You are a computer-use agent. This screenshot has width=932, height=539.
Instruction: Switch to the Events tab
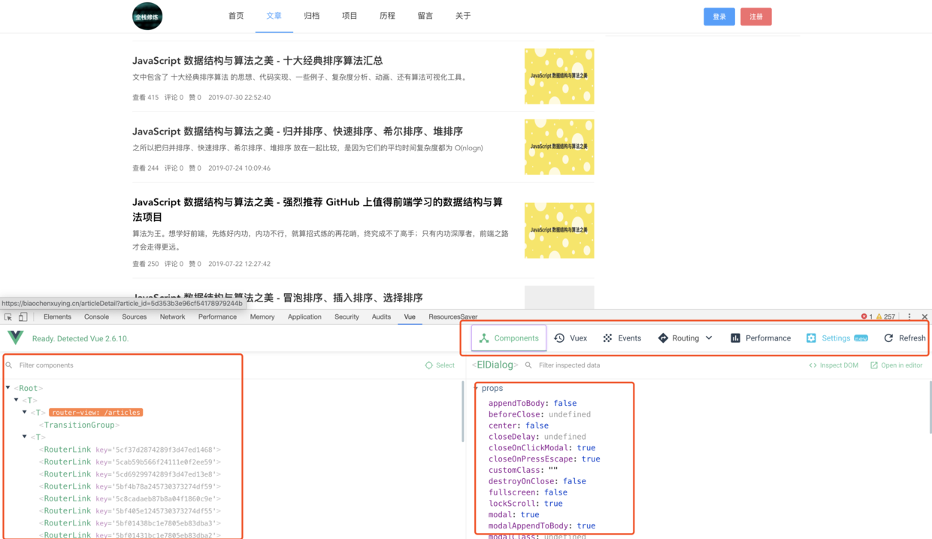(x=622, y=338)
